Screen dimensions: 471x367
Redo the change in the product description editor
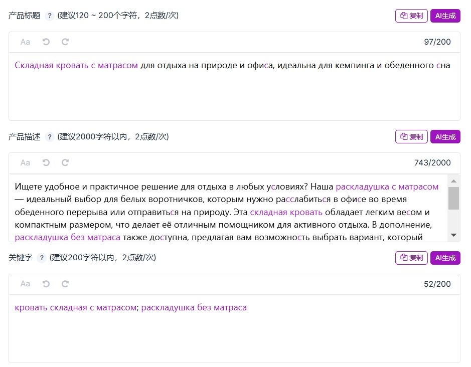pyautogui.click(x=65, y=163)
